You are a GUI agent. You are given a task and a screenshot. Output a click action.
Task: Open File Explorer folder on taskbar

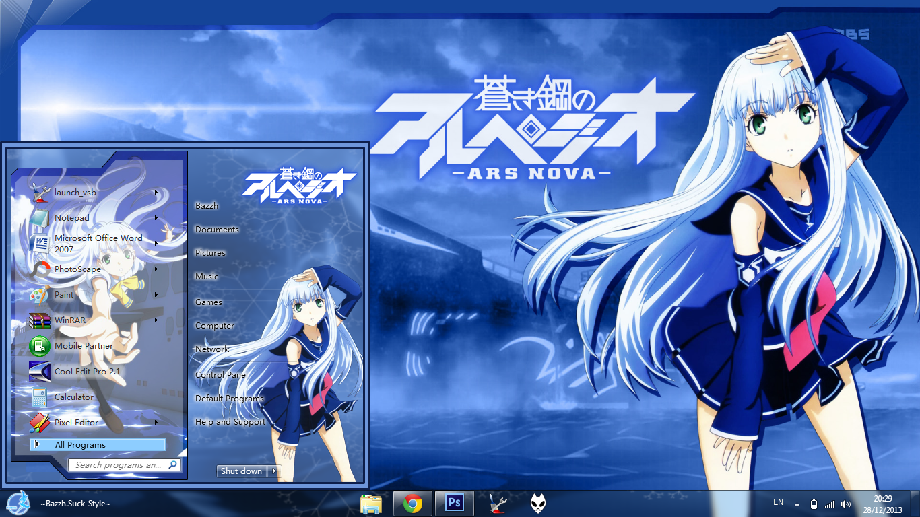click(371, 504)
